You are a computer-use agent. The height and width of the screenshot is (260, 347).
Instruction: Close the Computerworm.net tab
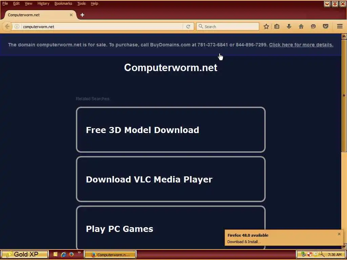click(71, 15)
